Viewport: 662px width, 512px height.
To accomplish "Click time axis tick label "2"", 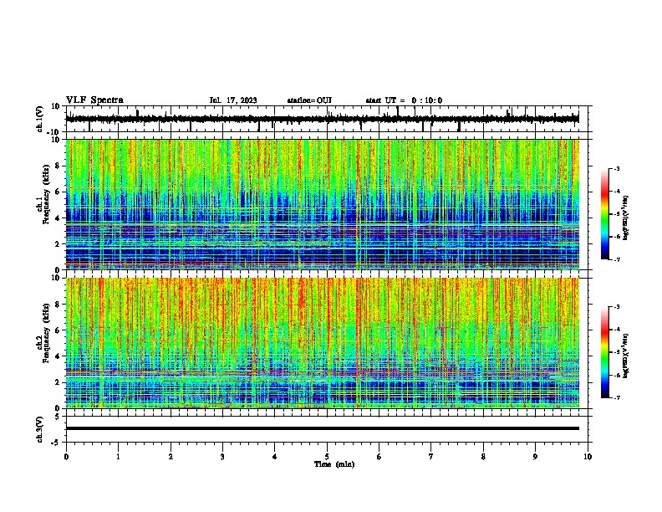I will click(171, 457).
